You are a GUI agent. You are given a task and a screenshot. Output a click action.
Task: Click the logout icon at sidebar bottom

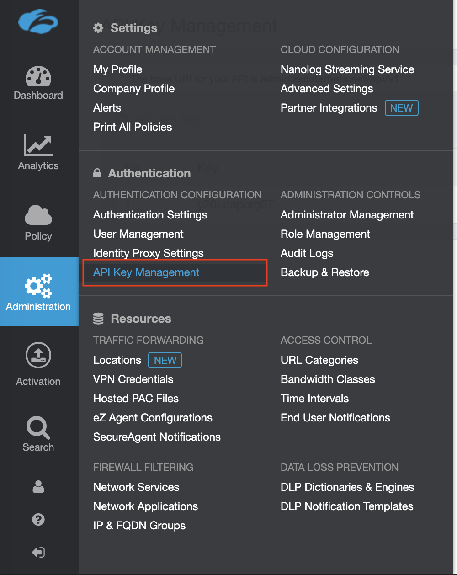coord(38,552)
